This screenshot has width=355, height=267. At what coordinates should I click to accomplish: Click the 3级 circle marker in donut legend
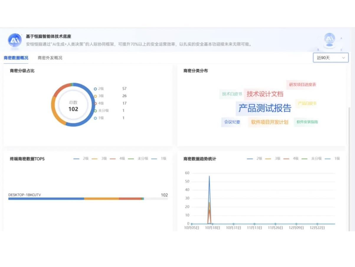click(95, 96)
